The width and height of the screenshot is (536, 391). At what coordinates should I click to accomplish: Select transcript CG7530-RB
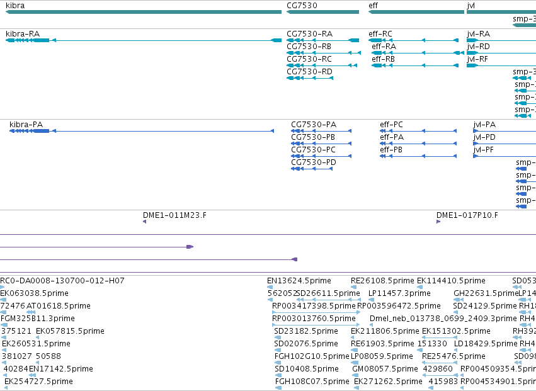309,47
